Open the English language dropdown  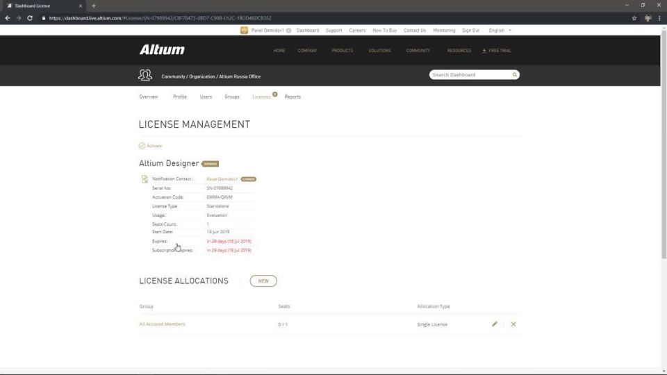click(500, 31)
